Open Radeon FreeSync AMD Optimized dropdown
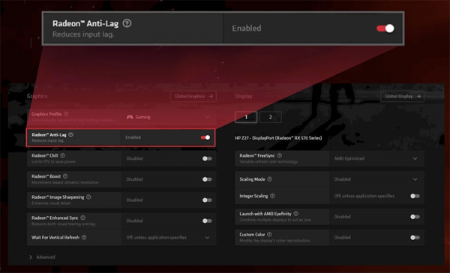 pyautogui.click(x=376, y=158)
